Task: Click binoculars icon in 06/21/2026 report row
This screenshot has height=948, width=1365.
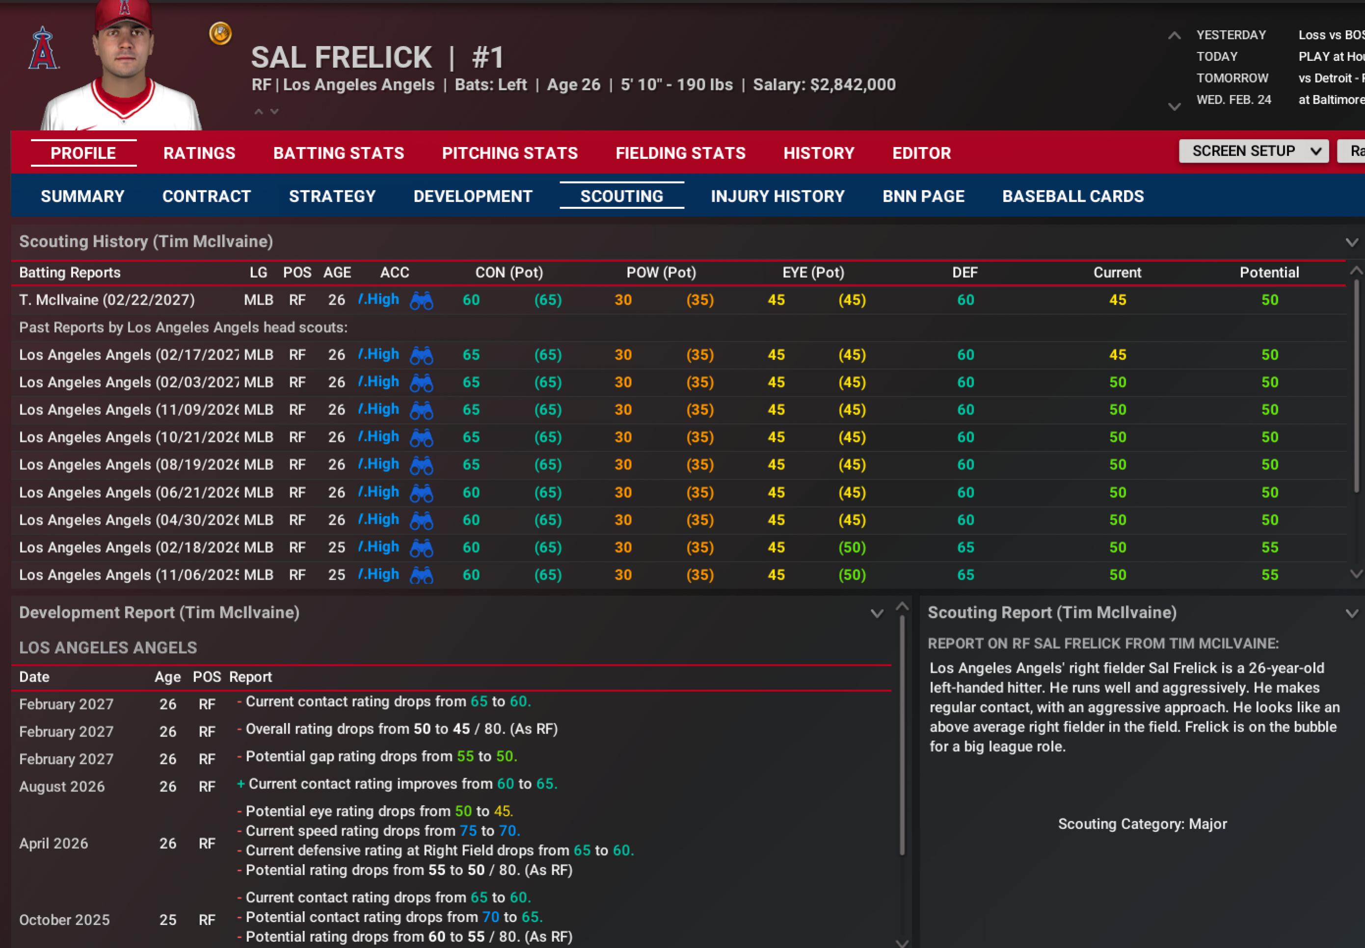Action: tap(421, 493)
